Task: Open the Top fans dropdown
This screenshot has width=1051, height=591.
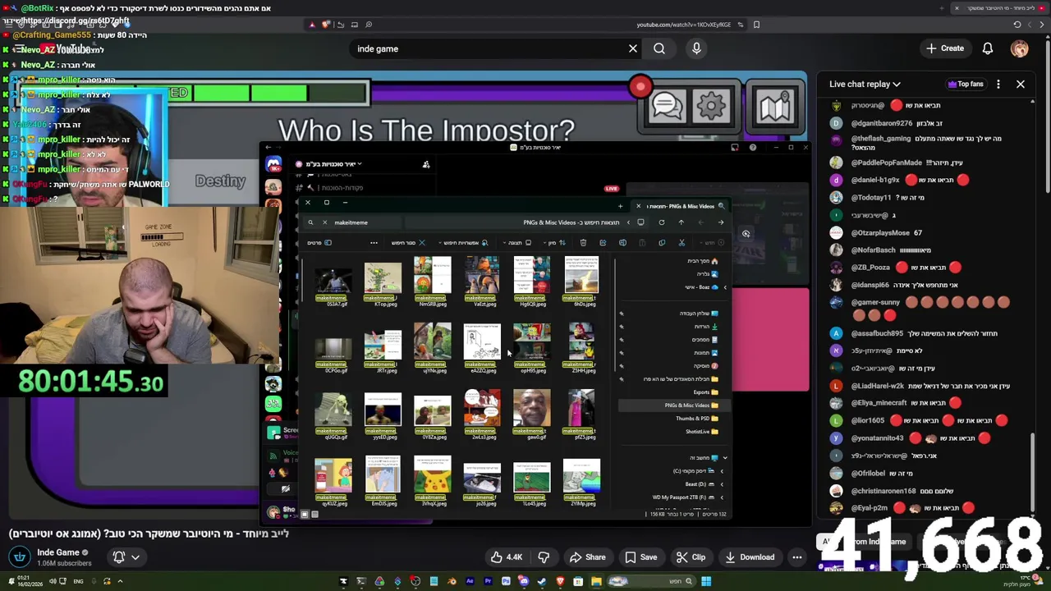Action: [966, 84]
